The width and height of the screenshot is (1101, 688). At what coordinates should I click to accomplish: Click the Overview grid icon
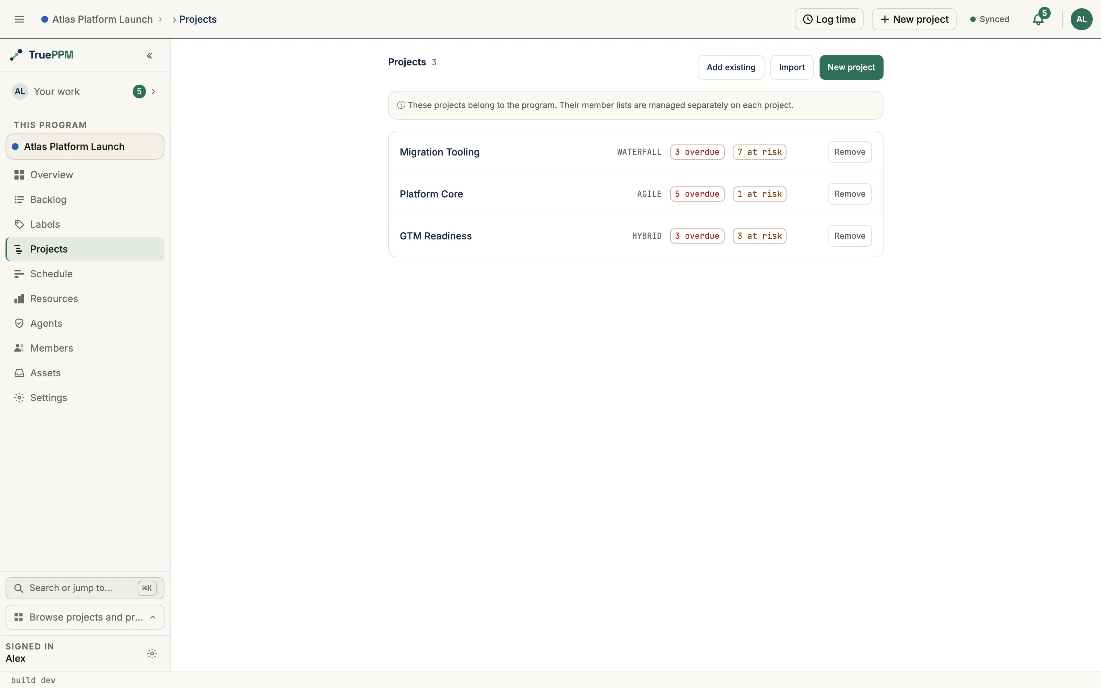pos(19,175)
